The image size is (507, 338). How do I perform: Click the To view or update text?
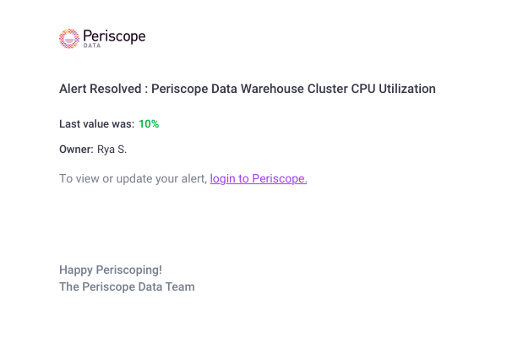133,178
